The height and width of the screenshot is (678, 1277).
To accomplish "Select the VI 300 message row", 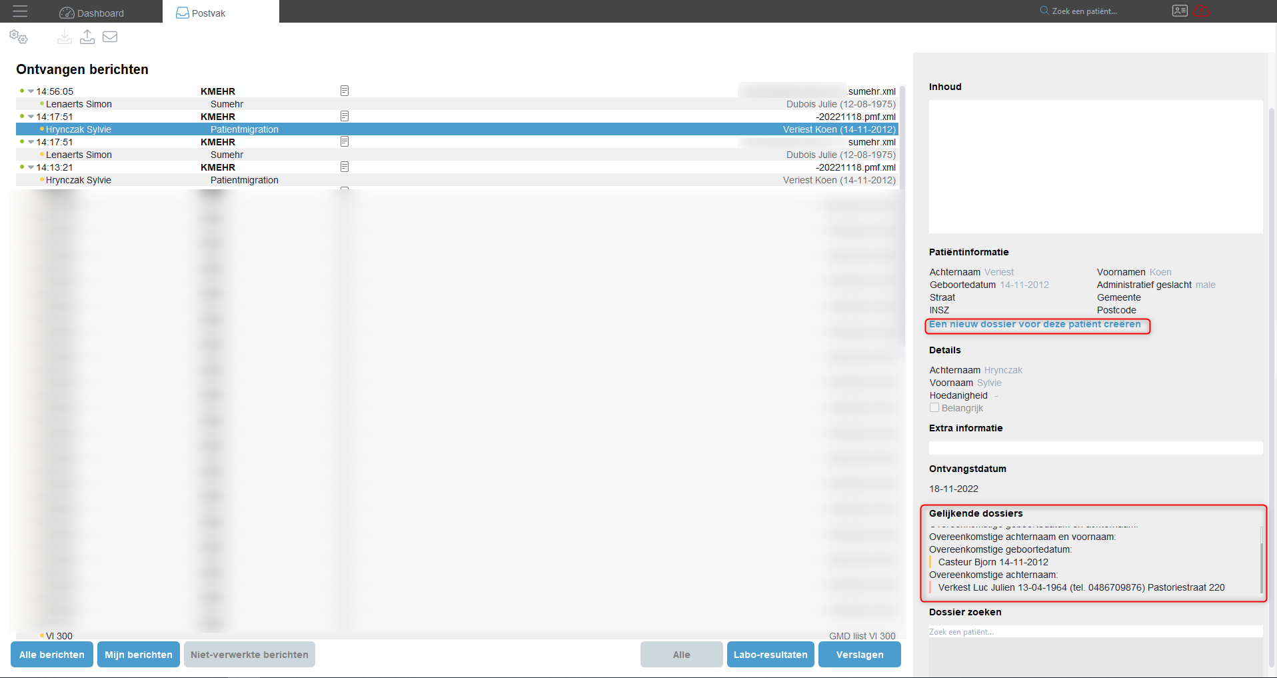I will click(457, 636).
